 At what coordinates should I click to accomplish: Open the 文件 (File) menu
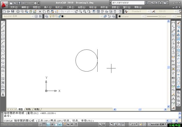click(14, 7)
